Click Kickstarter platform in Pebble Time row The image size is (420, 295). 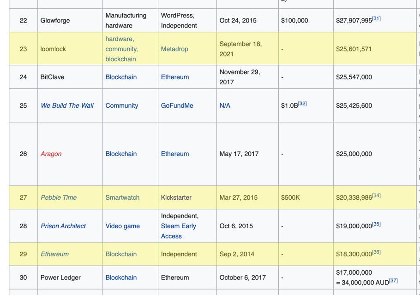(176, 197)
